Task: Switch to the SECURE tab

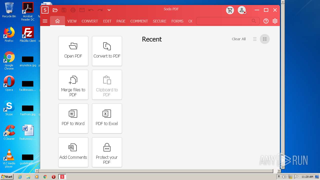Action: point(160,21)
